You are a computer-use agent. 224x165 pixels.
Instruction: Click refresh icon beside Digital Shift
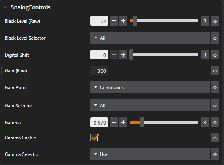click(215, 55)
